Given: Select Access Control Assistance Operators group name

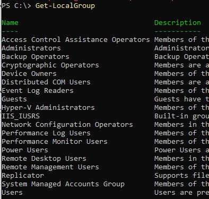Looking at the screenshot, I should [x=76, y=40].
